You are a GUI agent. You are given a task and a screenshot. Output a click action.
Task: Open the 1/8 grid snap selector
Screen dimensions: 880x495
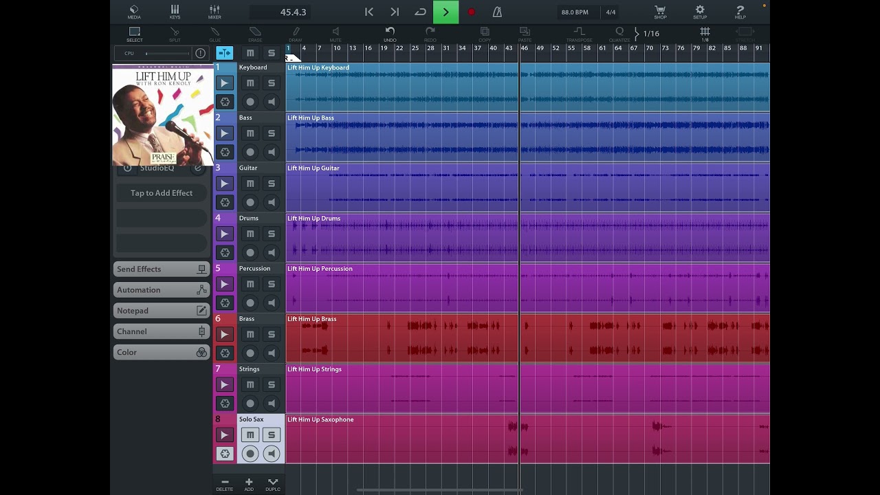click(x=705, y=34)
